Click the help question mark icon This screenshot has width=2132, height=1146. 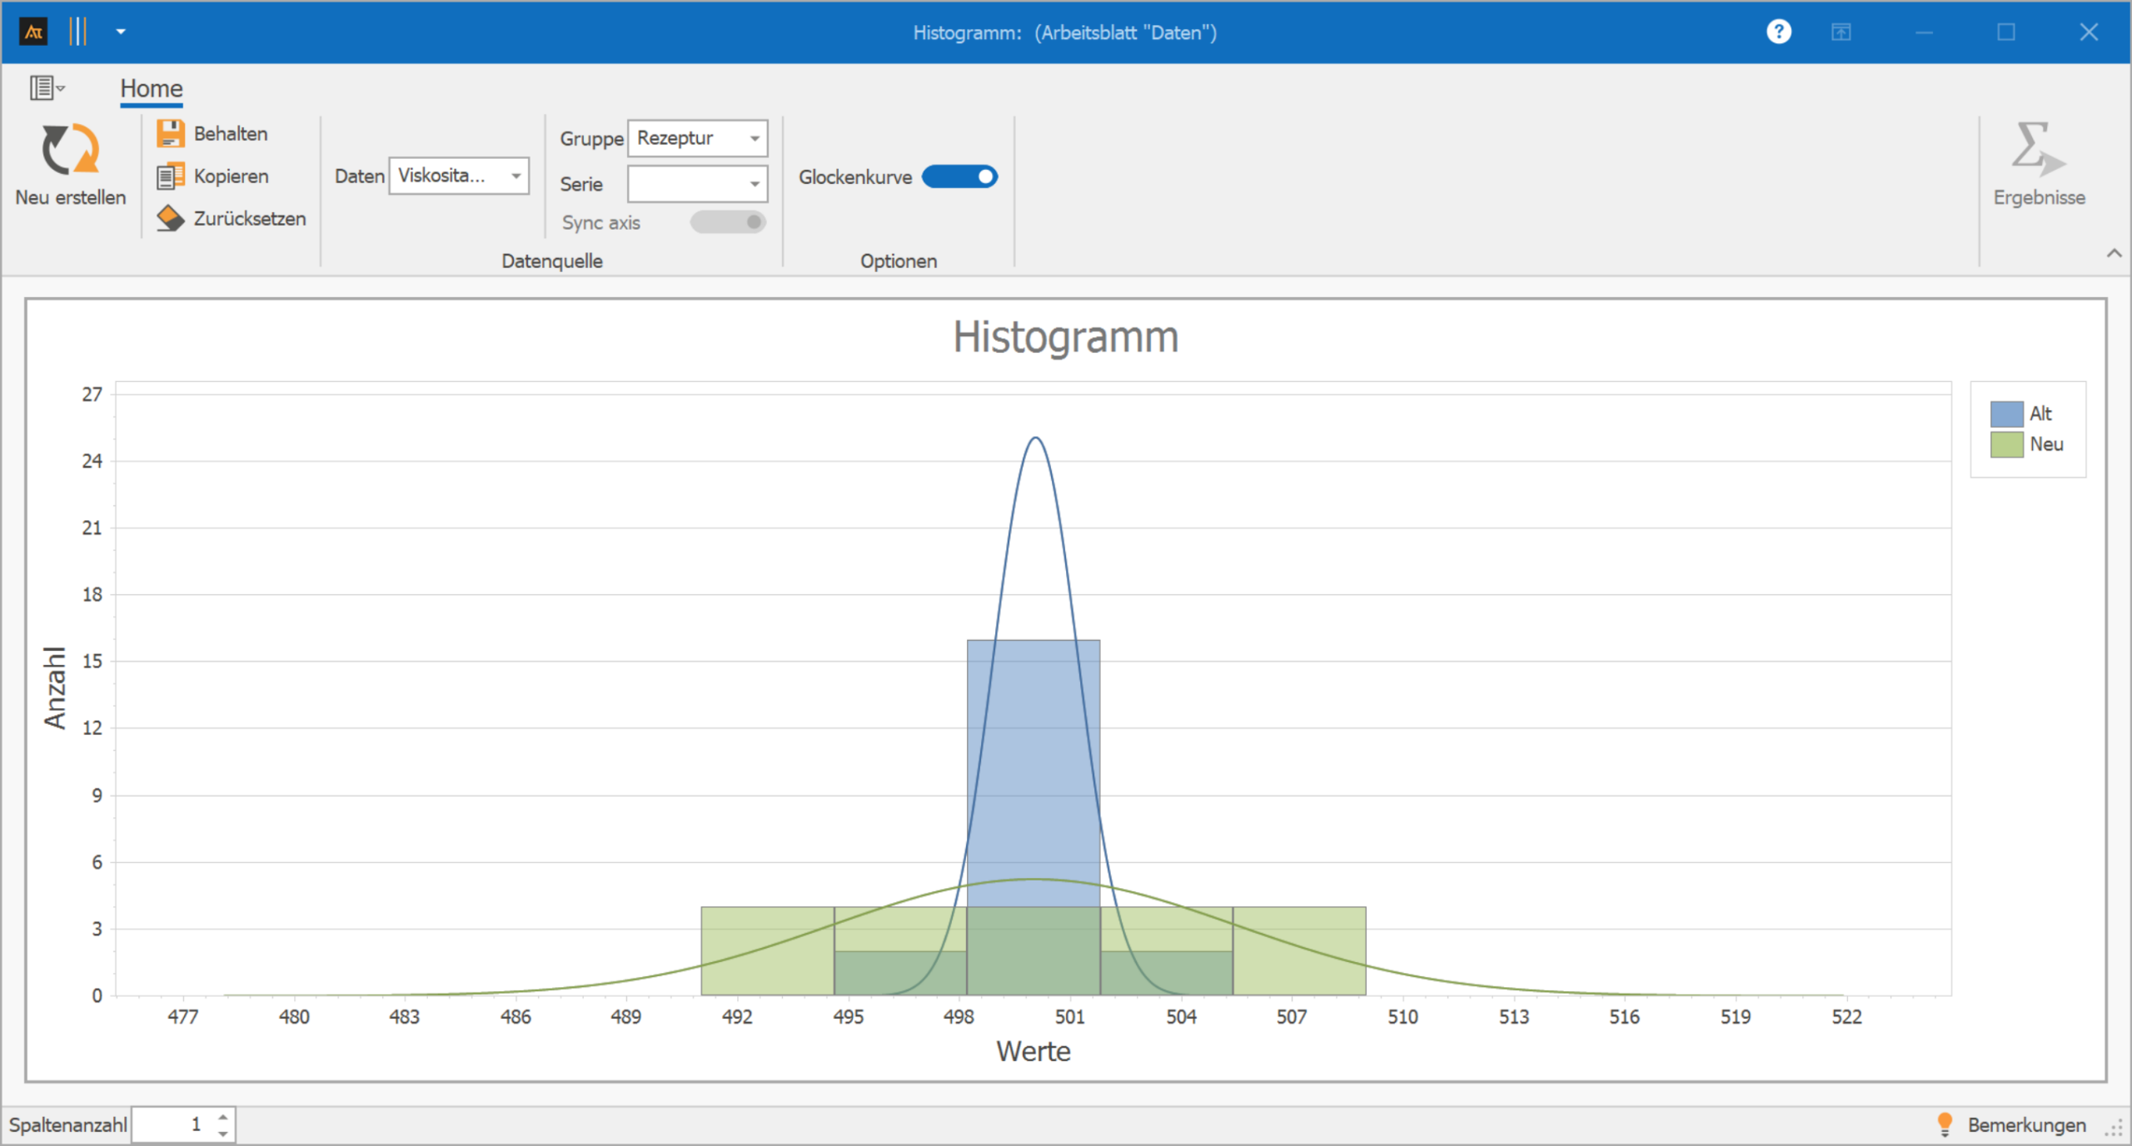(1778, 32)
